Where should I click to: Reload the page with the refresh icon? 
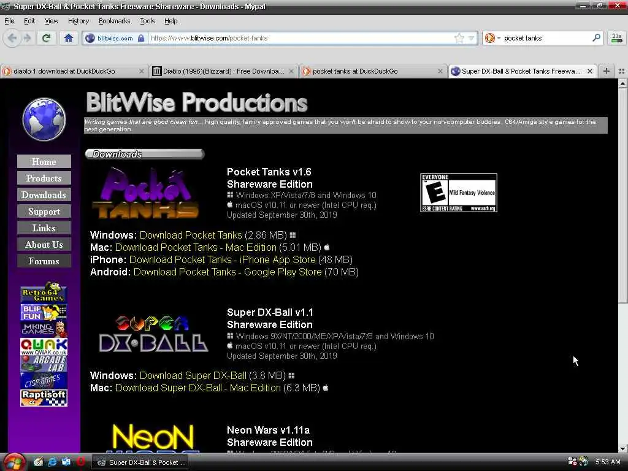pyautogui.click(x=46, y=38)
